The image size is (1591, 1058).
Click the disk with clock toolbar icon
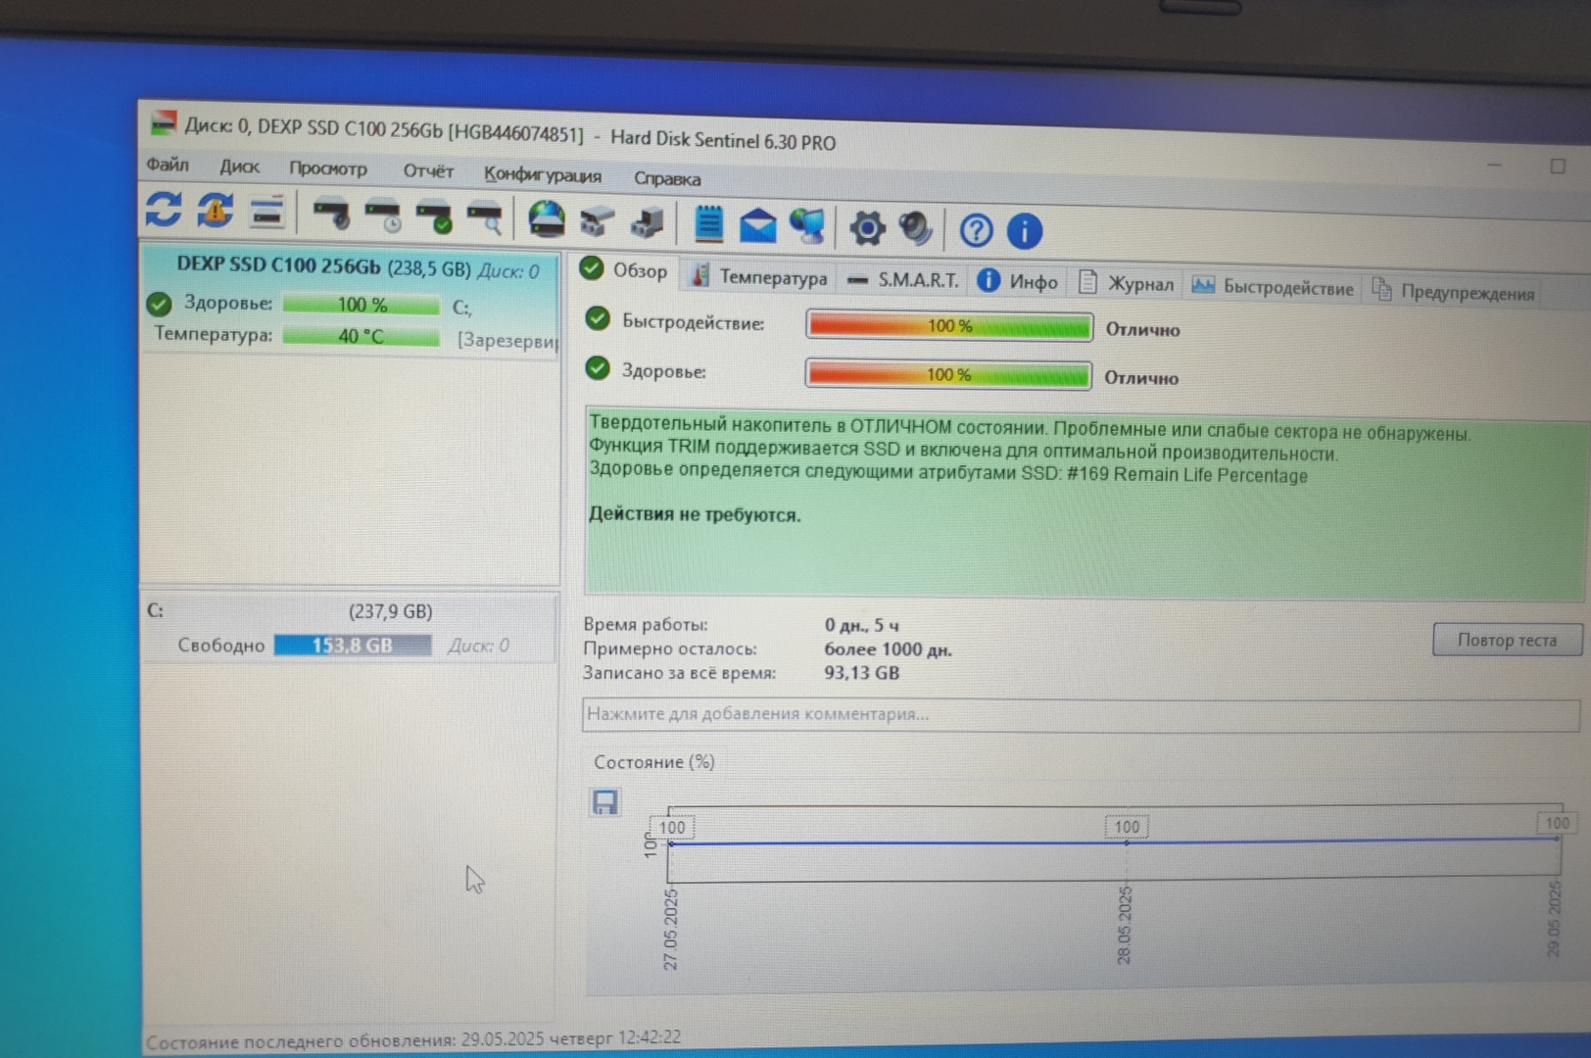383,216
